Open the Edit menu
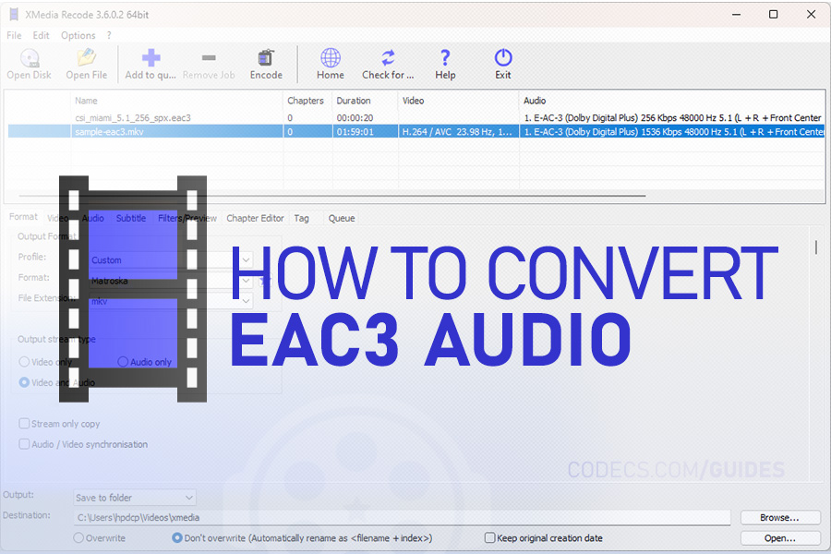This screenshot has width=831, height=554. tap(41, 35)
